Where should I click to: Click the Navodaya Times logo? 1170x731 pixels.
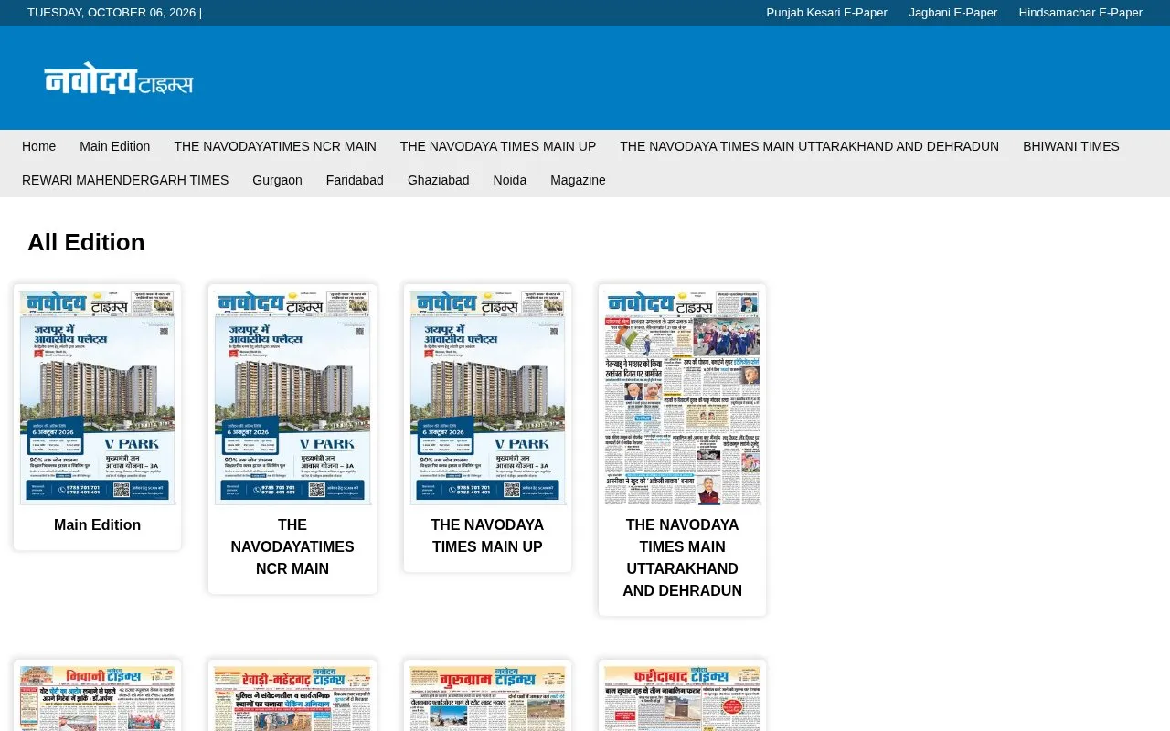pyautogui.click(x=119, y=79)
